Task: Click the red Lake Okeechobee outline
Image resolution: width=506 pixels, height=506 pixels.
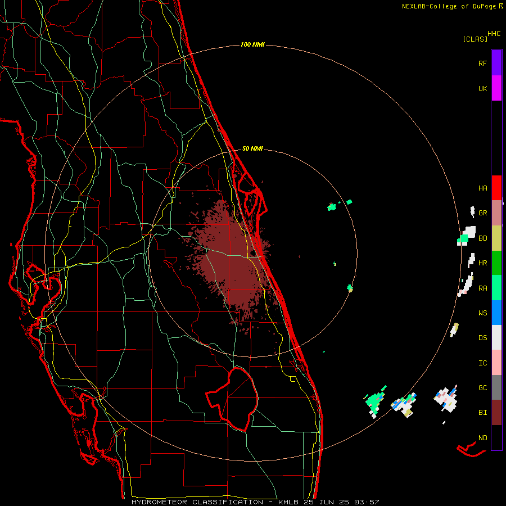Action: 232,399
